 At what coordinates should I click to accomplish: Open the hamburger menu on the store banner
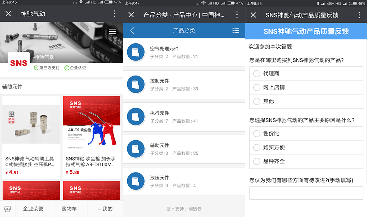point(112,31)
